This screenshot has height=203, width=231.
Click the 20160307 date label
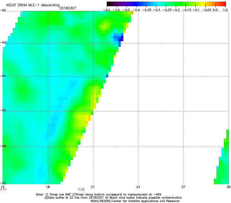pyautogui.click(x=68, y=8)
